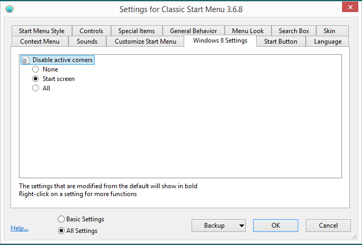Switch to the Start Button tab

(x=280, y=42)
